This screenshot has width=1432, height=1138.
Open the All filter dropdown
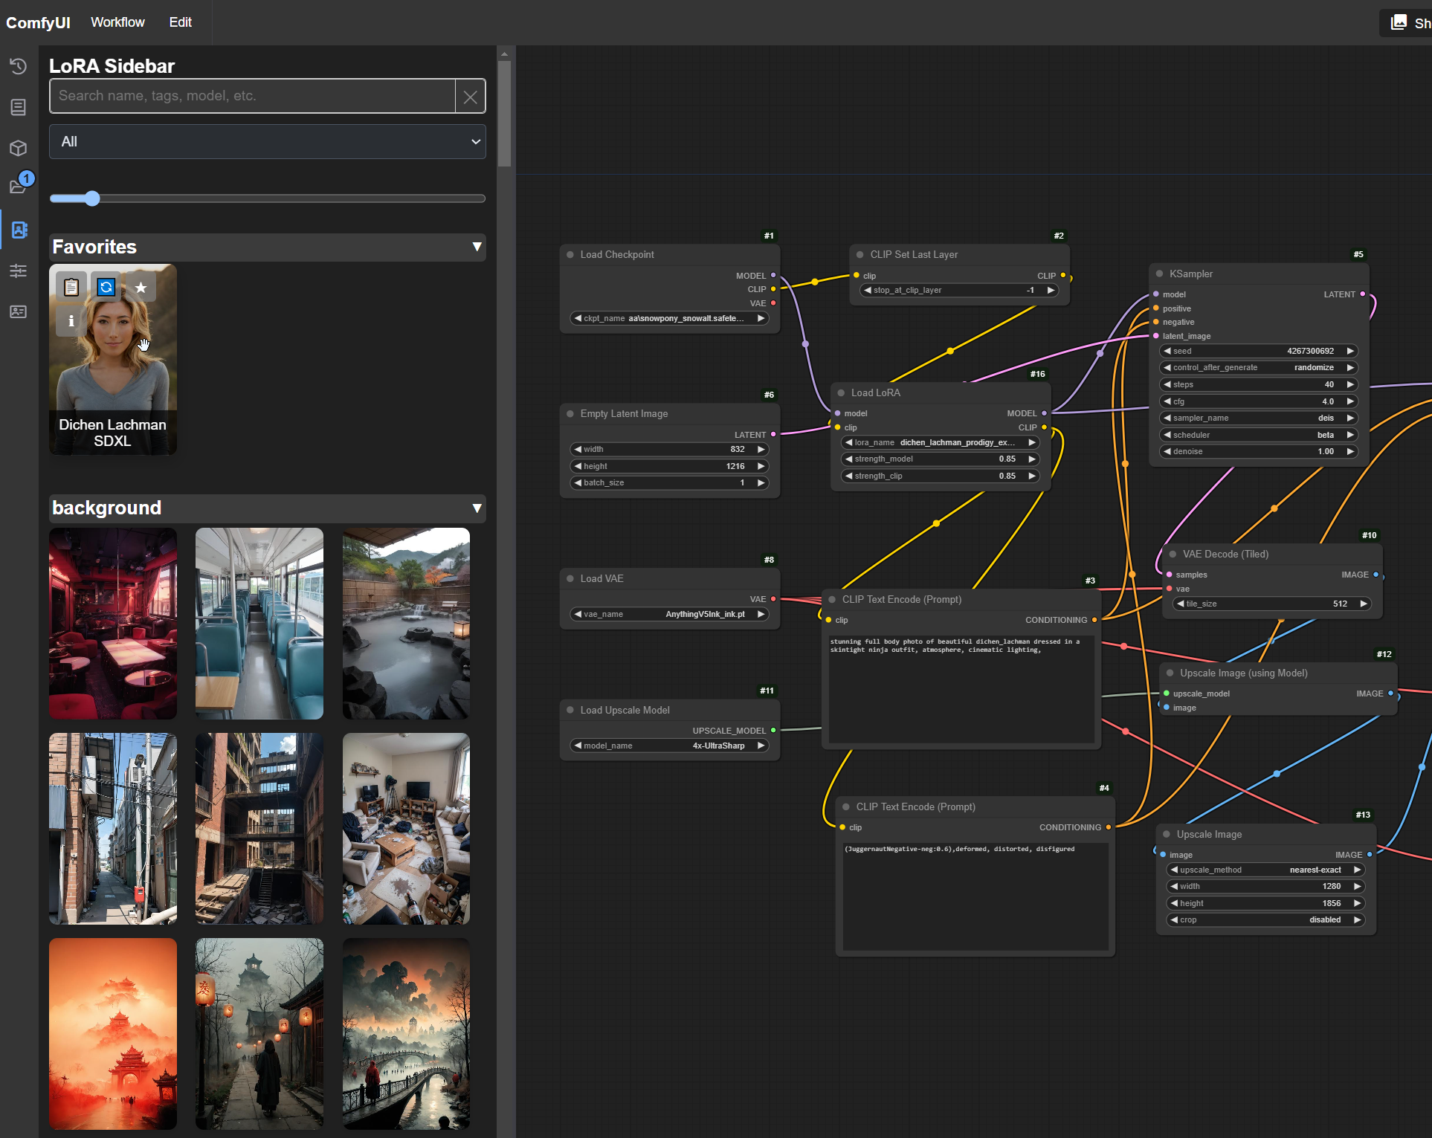click(268, 141)
